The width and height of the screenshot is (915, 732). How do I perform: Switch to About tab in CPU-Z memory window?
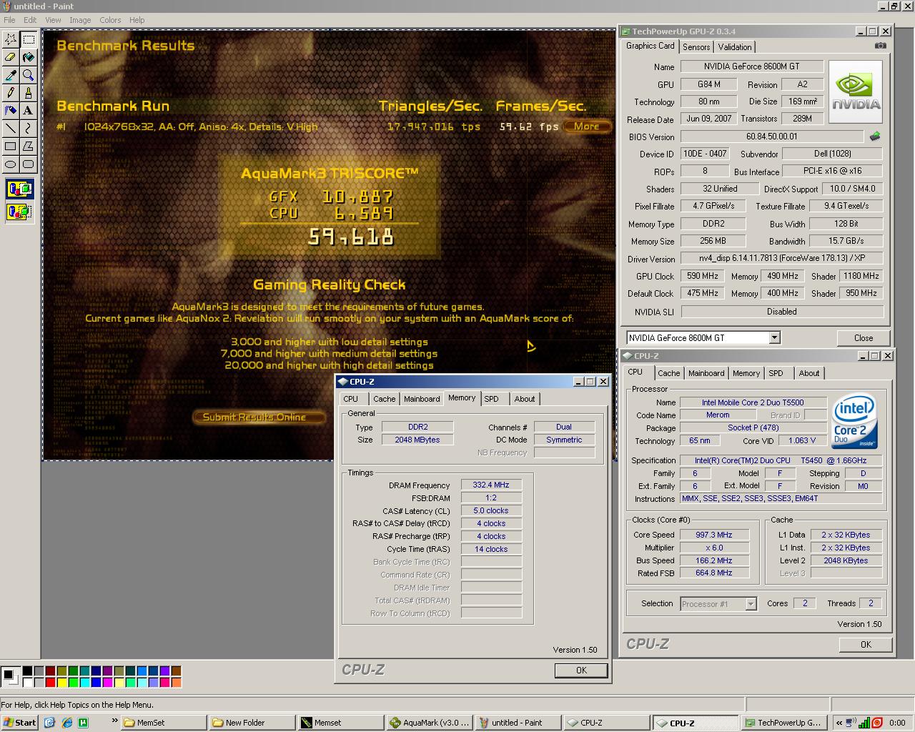[x=524, y=399]
